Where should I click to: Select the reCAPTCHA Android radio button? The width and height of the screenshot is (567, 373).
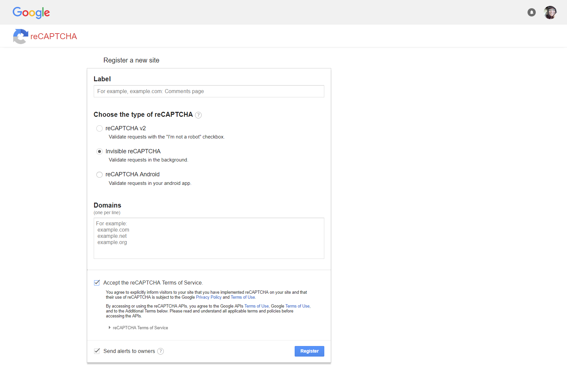click(x=99, y=175)
